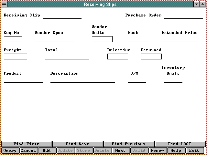The image size is (207, 155).
Task: Renew the form data
Action: tap(158, 150)
